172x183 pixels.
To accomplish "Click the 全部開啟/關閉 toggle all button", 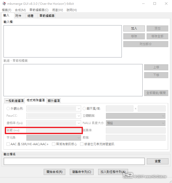I will pos(156,93).
